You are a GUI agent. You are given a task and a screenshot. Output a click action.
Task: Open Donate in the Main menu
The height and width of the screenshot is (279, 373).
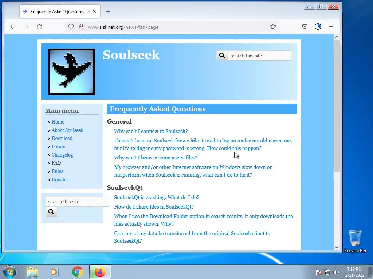point(59,179)
